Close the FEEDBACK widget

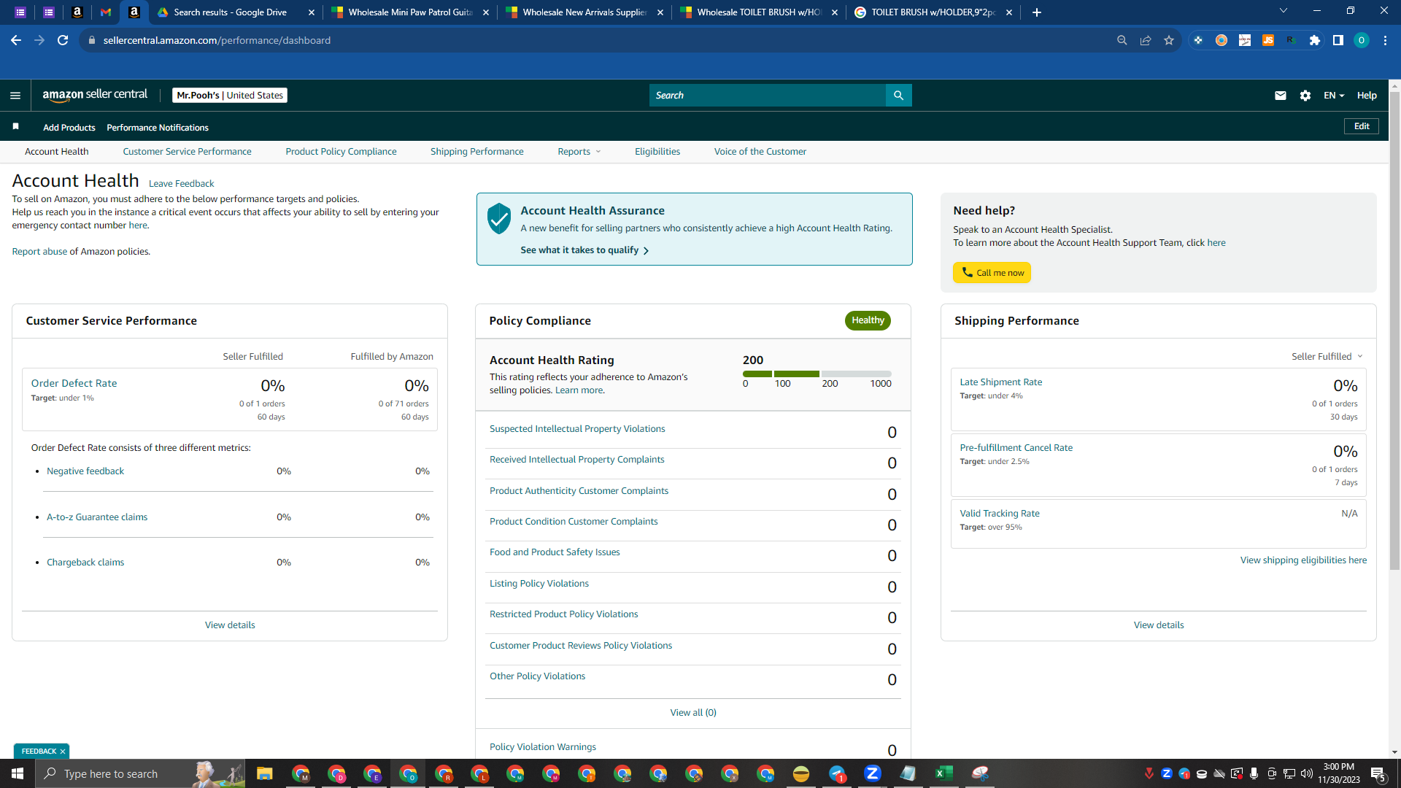63,752
